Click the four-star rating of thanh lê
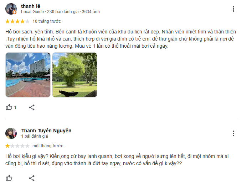The image size is (247, 185). coord(17,21)
